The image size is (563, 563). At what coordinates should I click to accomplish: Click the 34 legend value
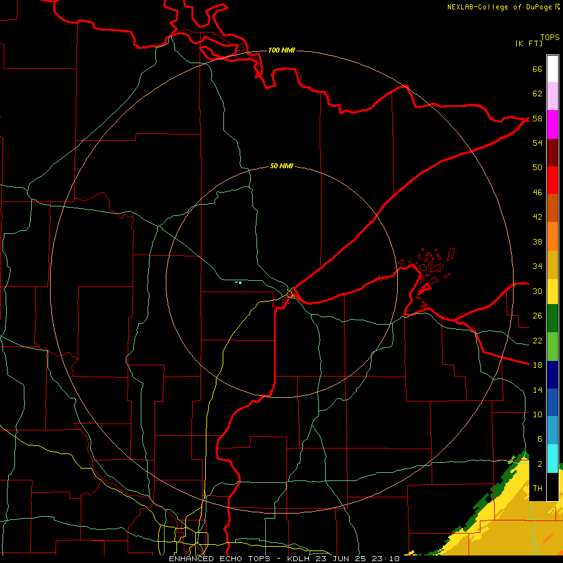pos(537,266)
